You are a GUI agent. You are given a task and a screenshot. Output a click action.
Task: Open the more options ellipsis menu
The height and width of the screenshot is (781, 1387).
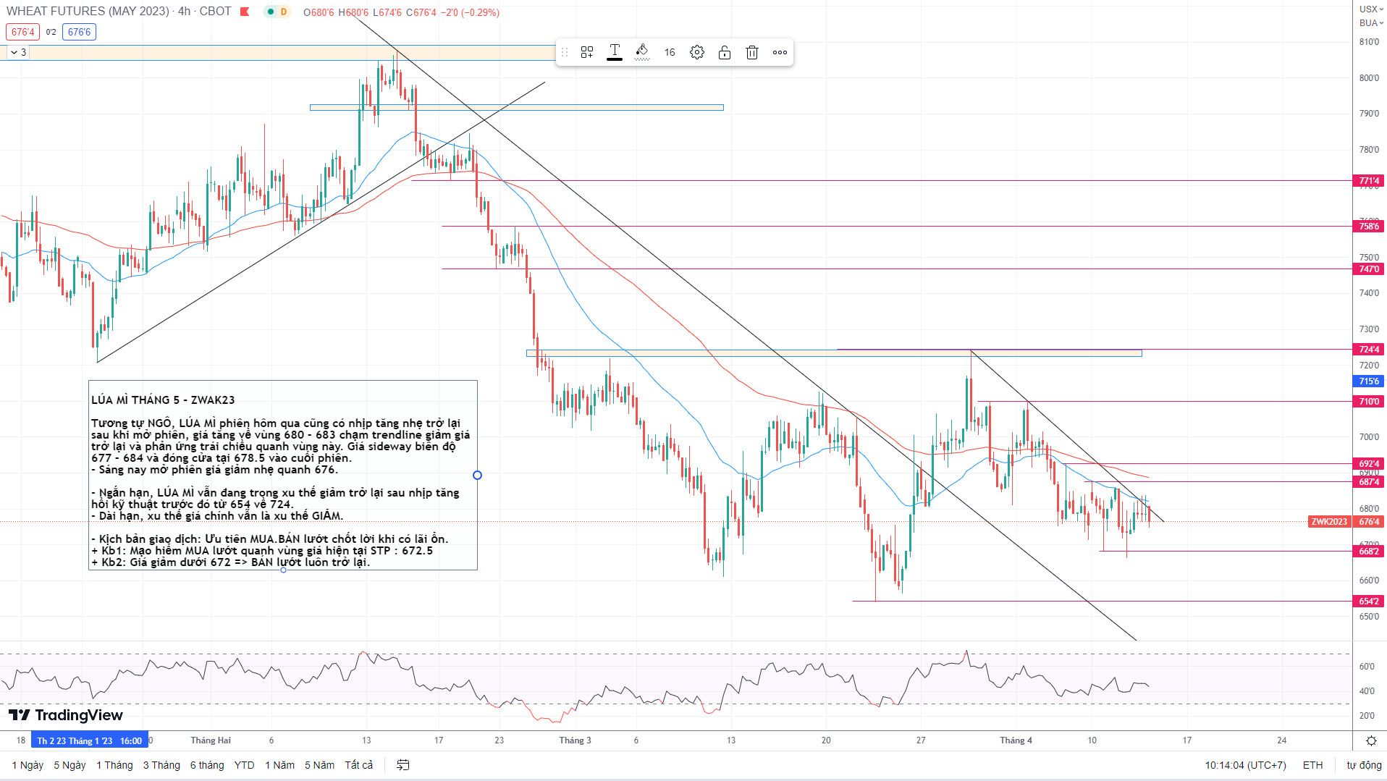click(x=780, y=52)
